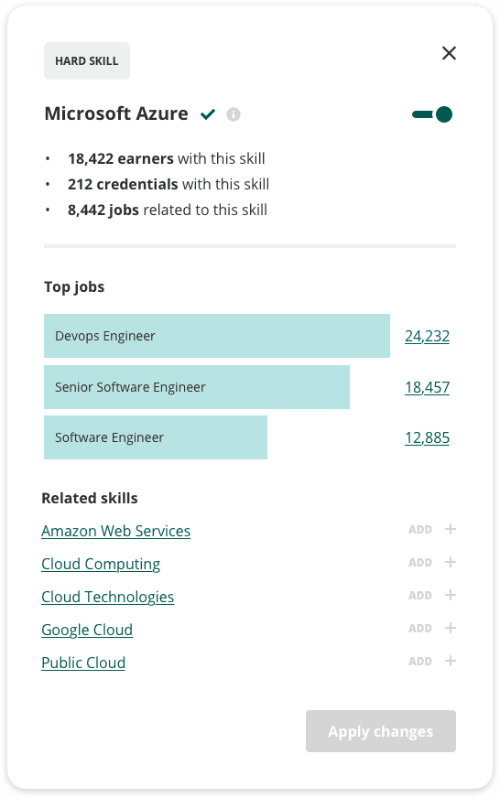500x798 pixels.
Task: Click the plus icon for Google Cloud
Action: point(451,628)
